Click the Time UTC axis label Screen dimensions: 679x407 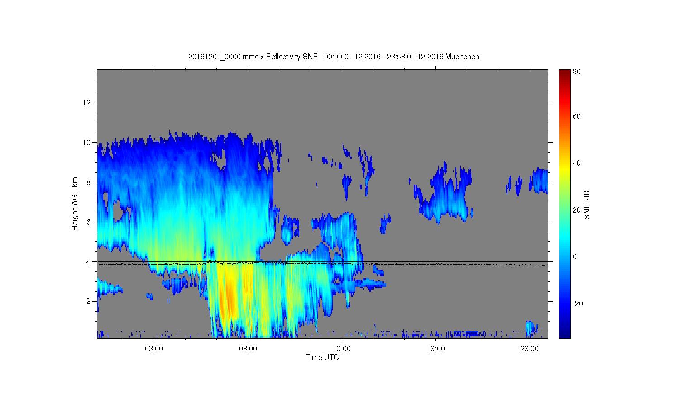pos(322,357)
